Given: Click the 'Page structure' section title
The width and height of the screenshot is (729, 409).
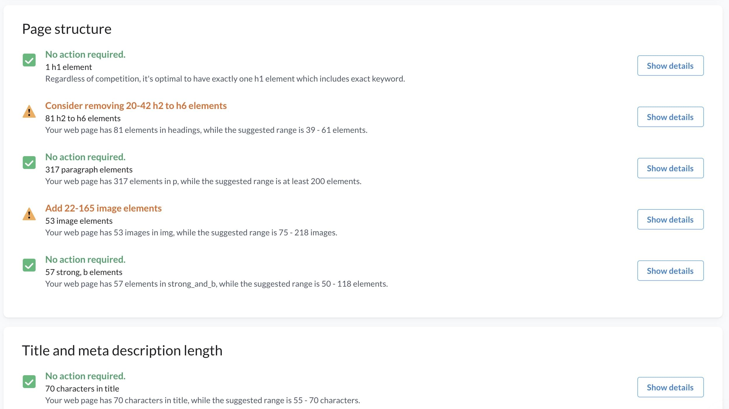Looking at the screenshot, I should (x=67, y=29).
